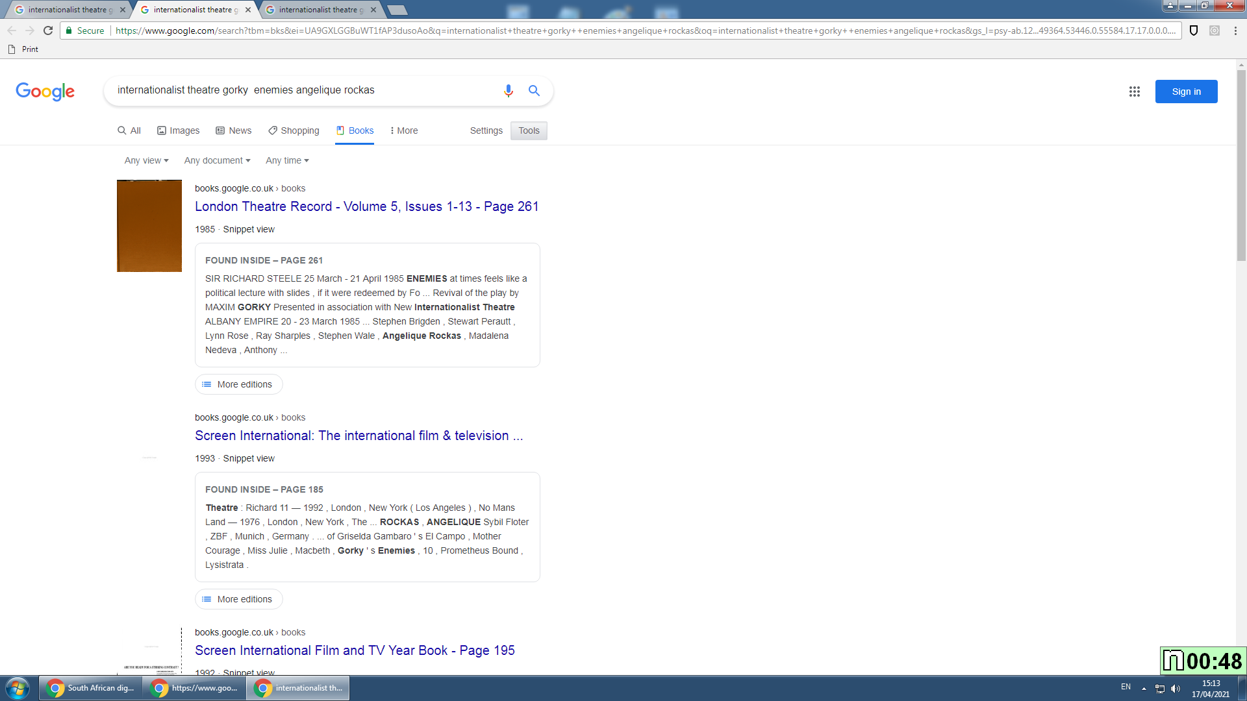Open the internationalist th... taskbar window
1247x701 pixels.
(x=298, y=688)
